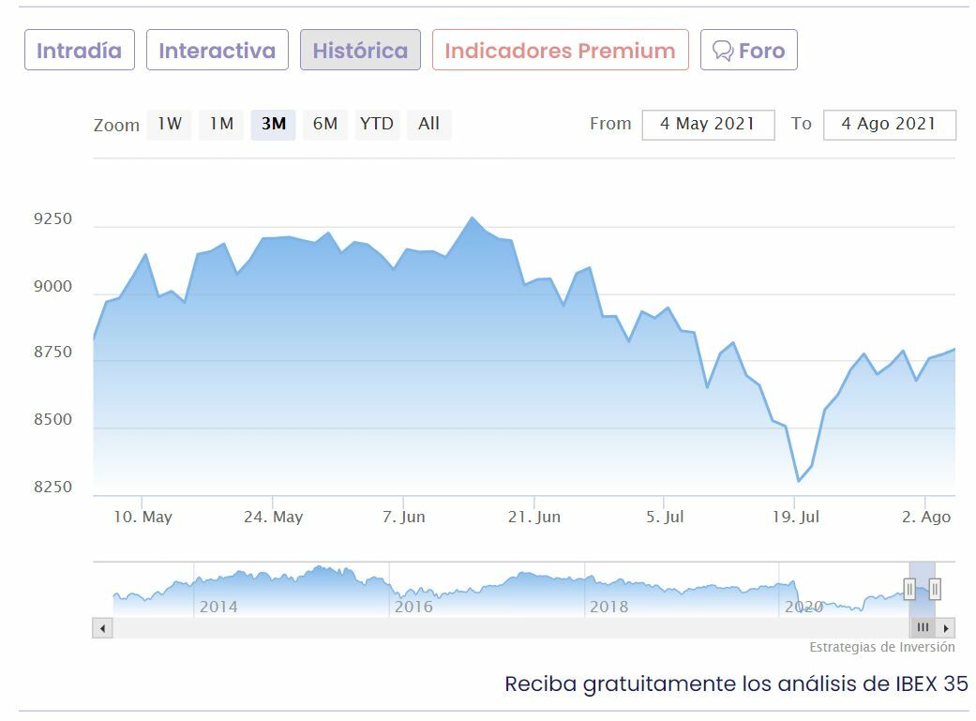The image size is (976, 721).
Task: Click the navigator right range handle
Action: [935, 589]
